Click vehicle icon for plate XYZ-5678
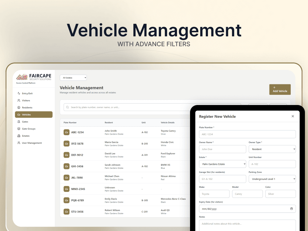This screenshot has height=231, width=308. pos(67,144)
